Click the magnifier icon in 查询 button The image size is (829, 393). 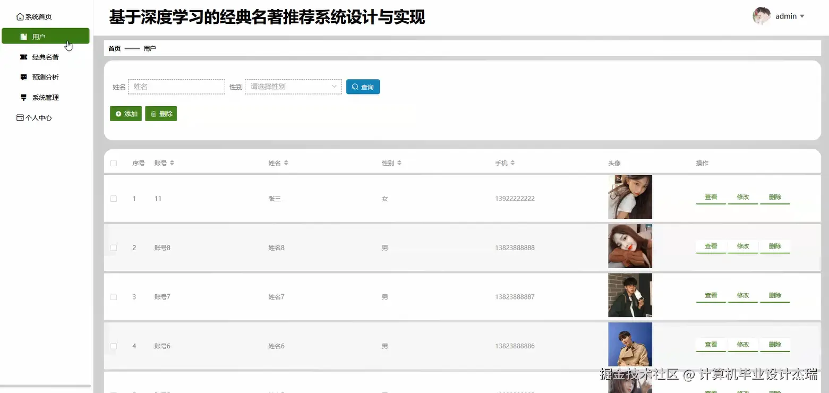[x=355, y=87]
